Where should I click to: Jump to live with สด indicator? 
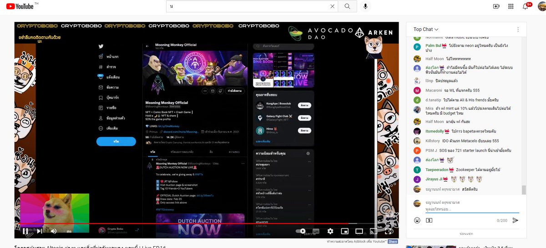[69, 232]
